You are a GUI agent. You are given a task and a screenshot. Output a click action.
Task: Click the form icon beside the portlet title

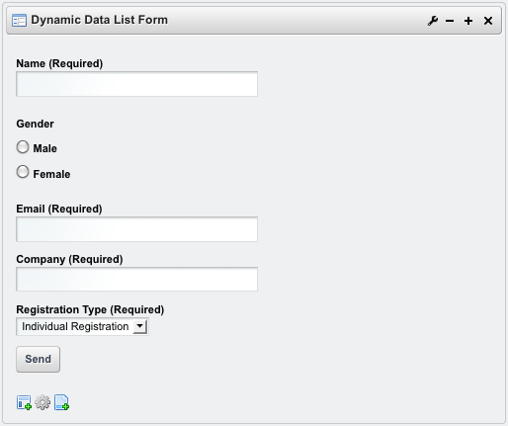click(x=19, y=21)
